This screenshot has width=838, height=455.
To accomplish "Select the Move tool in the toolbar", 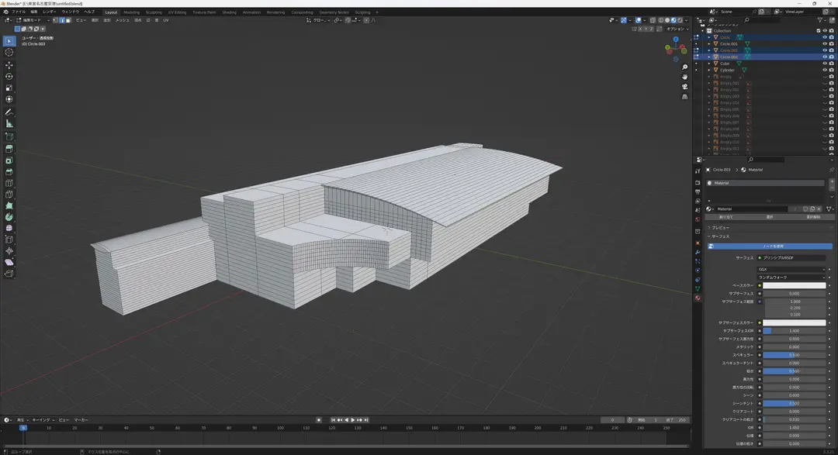I will (9, 64).
